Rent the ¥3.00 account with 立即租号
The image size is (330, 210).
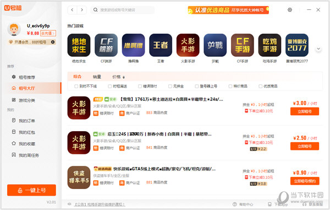305,111
